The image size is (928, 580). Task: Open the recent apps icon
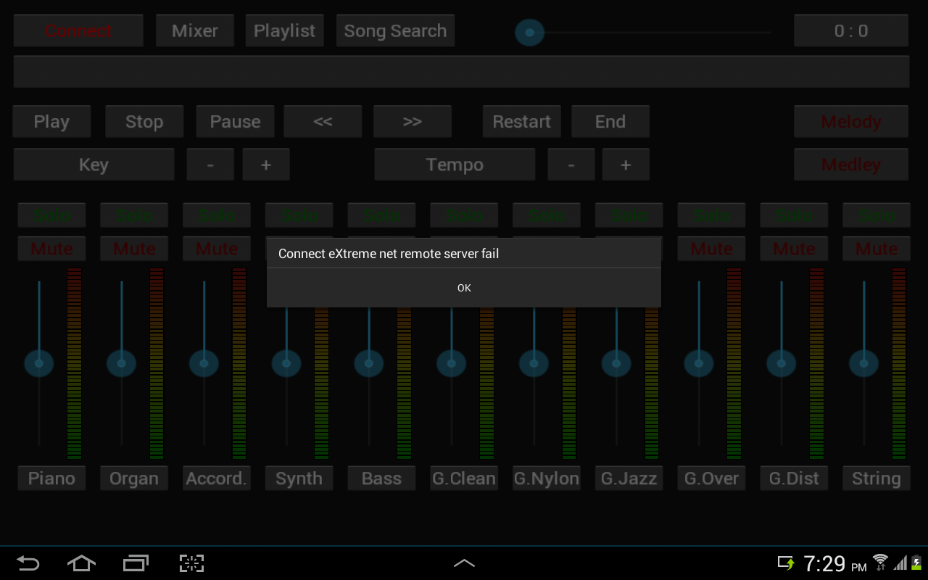[136, 563]
